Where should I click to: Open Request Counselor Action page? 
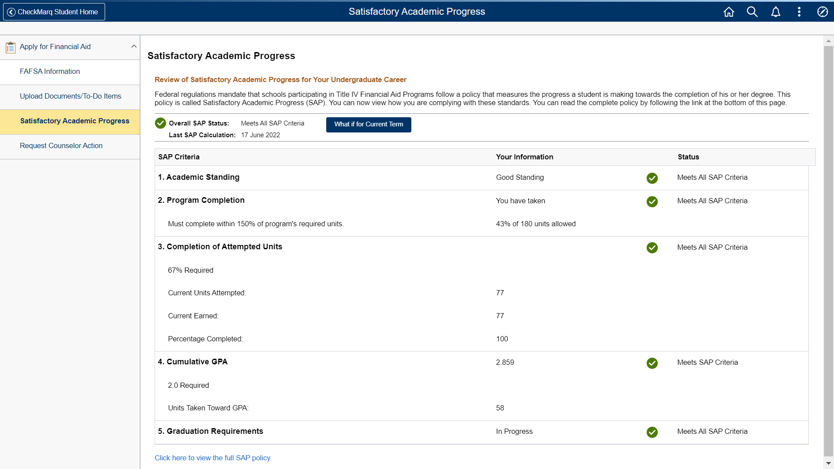point(61,146)
